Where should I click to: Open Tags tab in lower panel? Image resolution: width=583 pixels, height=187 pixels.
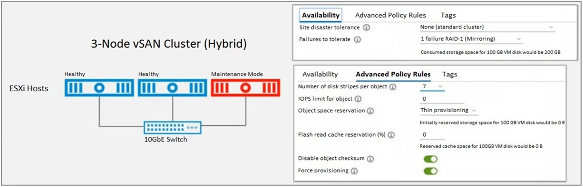[x=449, y=75]
